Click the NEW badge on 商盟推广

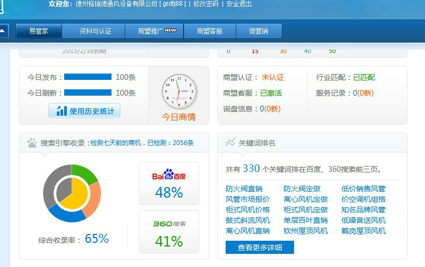(170, 30)
